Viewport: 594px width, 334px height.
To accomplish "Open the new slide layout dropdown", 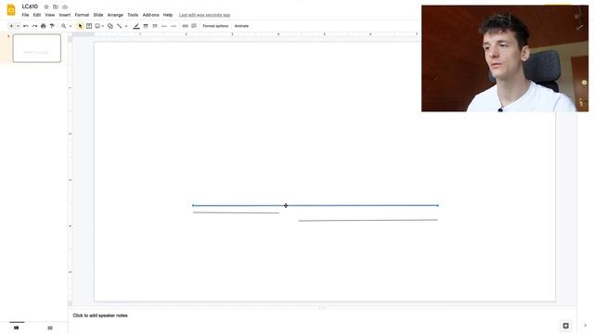I will pos(18,26).
